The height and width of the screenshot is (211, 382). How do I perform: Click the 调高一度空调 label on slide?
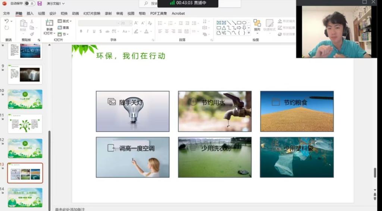tap(137, 148)
